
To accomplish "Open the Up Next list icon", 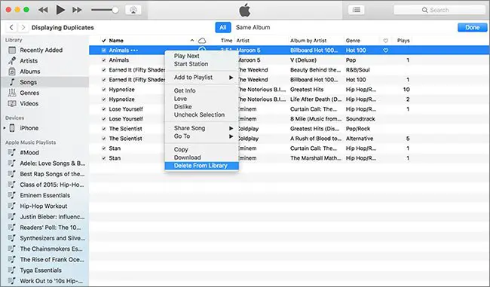I will (357, 10).
